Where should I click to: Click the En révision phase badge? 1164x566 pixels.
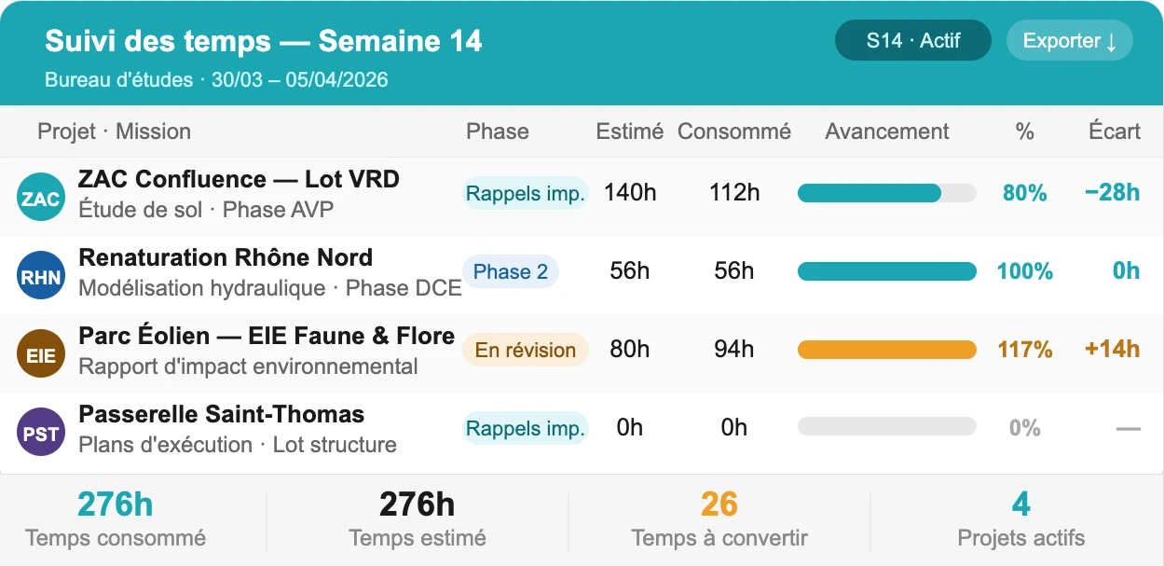click(x=526, y=350)
